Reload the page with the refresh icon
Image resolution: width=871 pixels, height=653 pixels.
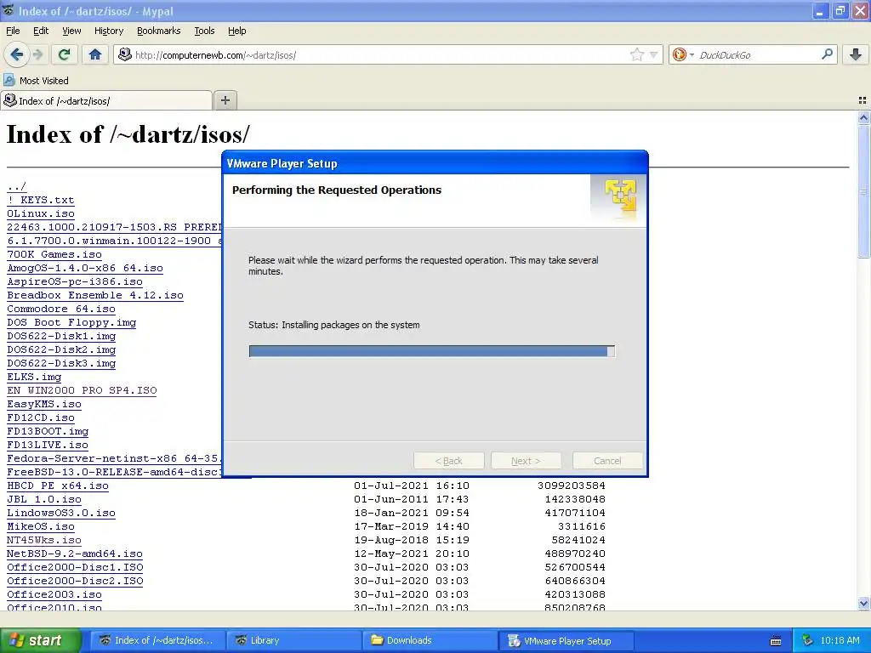(65, 54)
